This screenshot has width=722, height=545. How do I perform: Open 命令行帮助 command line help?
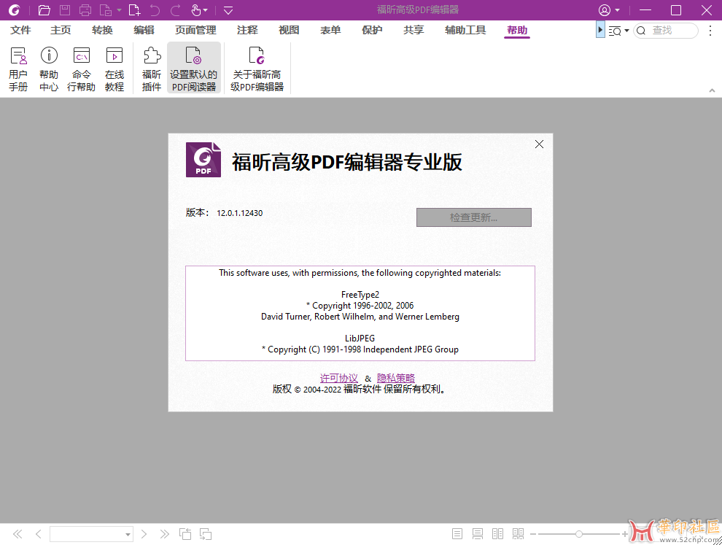pyautogui.click(x=82, y=69)
